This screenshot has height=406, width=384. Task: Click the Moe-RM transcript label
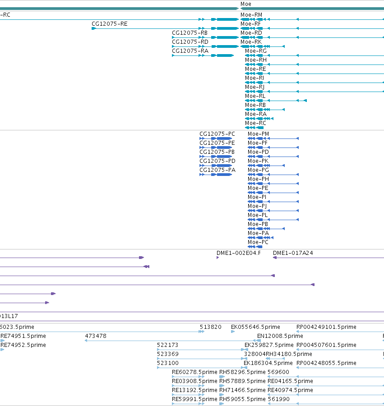[251, 15]
